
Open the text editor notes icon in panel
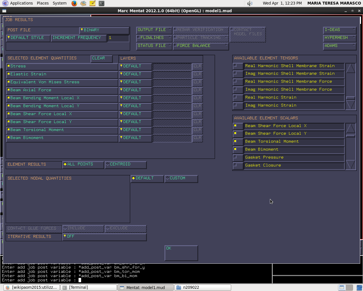92,3
